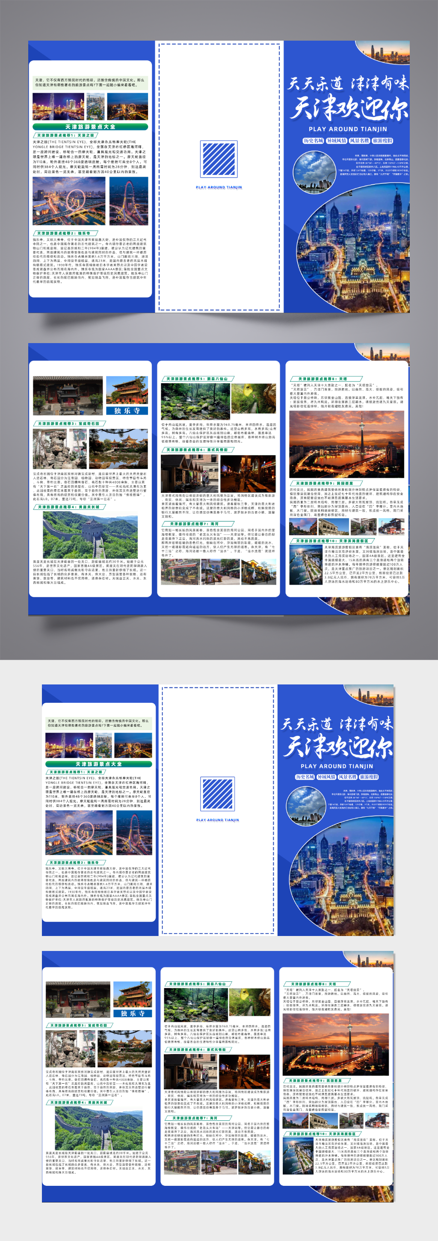Open Great Wall photo in upper mockup inside page
This screenshot has width=438, height=1241.
click(90, 535)
